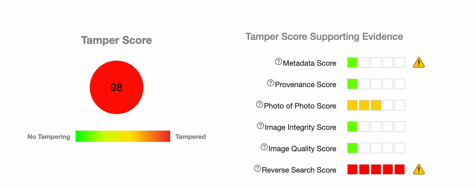
Task: Click the Image Integrity Score help icon
Action: tap(260, 126)
